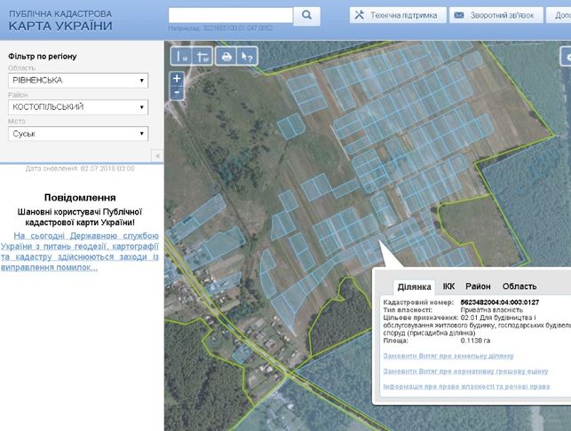Click the Технічна підтримка button
This screenshot has height=431, width=571.
[398, 15]
